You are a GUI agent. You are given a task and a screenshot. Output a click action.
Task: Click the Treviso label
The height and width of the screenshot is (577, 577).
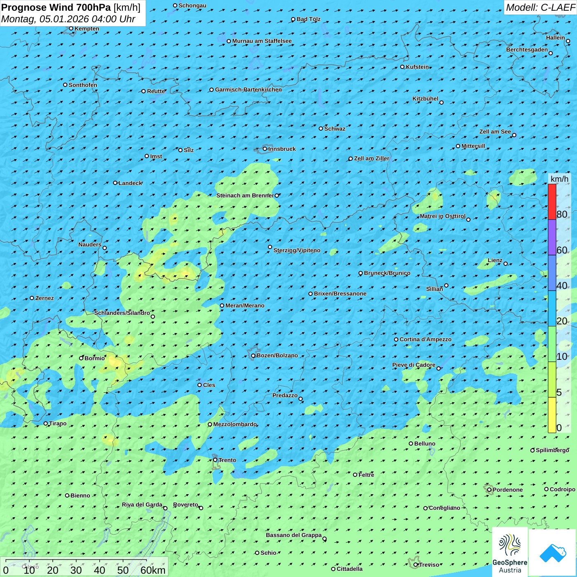(429, 565)
